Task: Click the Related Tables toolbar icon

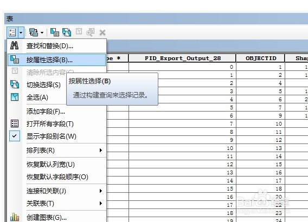Action: point(34,32)
